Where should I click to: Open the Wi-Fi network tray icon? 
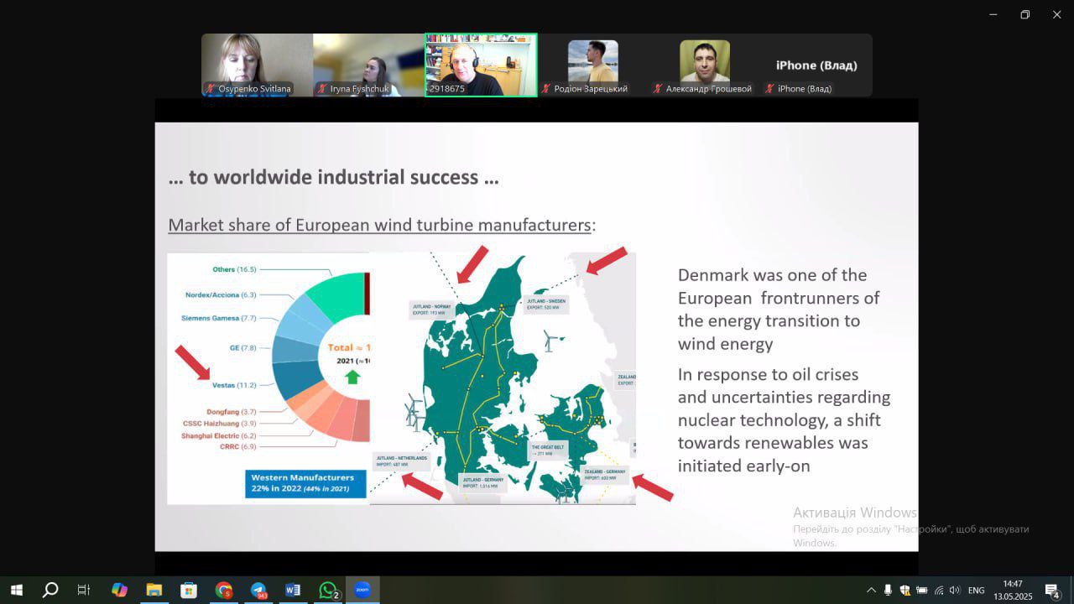(x=938, y=591)
